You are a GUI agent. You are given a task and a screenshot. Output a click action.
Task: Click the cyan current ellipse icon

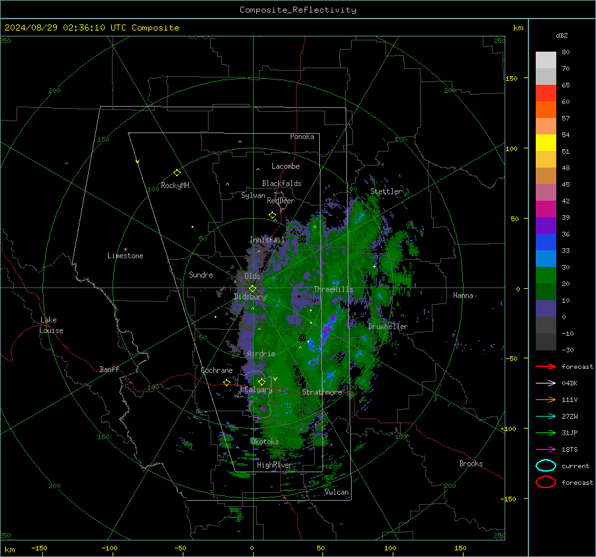546,466
